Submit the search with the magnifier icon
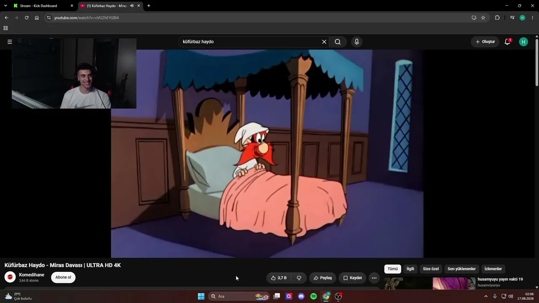The height and width of the screenshot is (303, 539). click(x=338, y=42)
